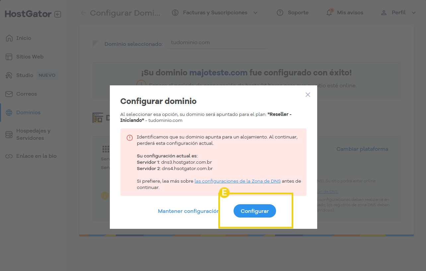Collapse sidebar via icon next to HostGator logo
426x271 pixels.
tap(58, 14)
